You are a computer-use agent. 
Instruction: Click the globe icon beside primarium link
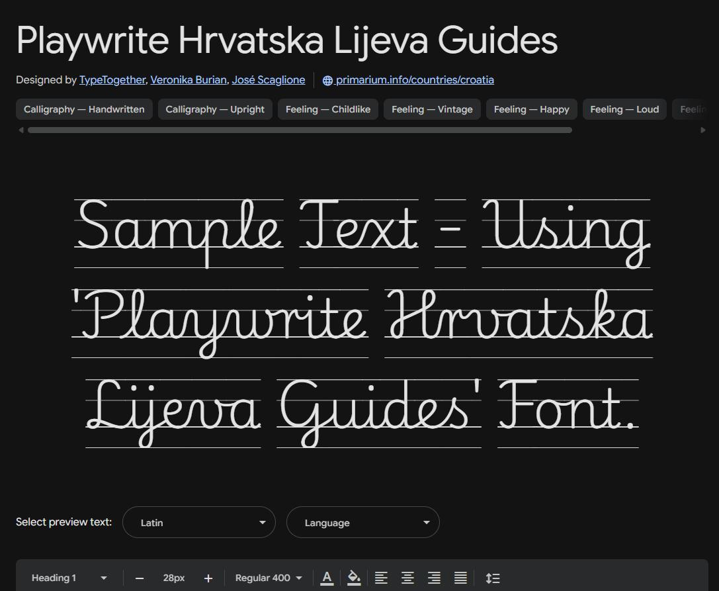327,80
